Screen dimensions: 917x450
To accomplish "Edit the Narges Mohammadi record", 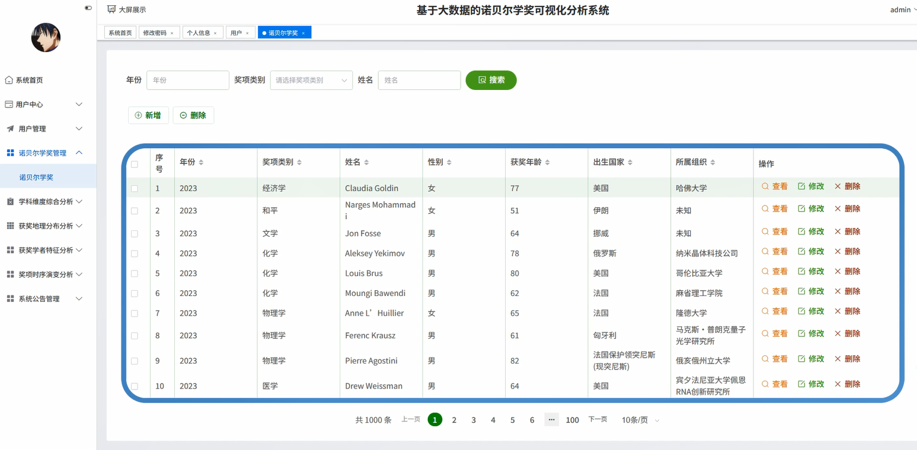I will tap(811, 208).
